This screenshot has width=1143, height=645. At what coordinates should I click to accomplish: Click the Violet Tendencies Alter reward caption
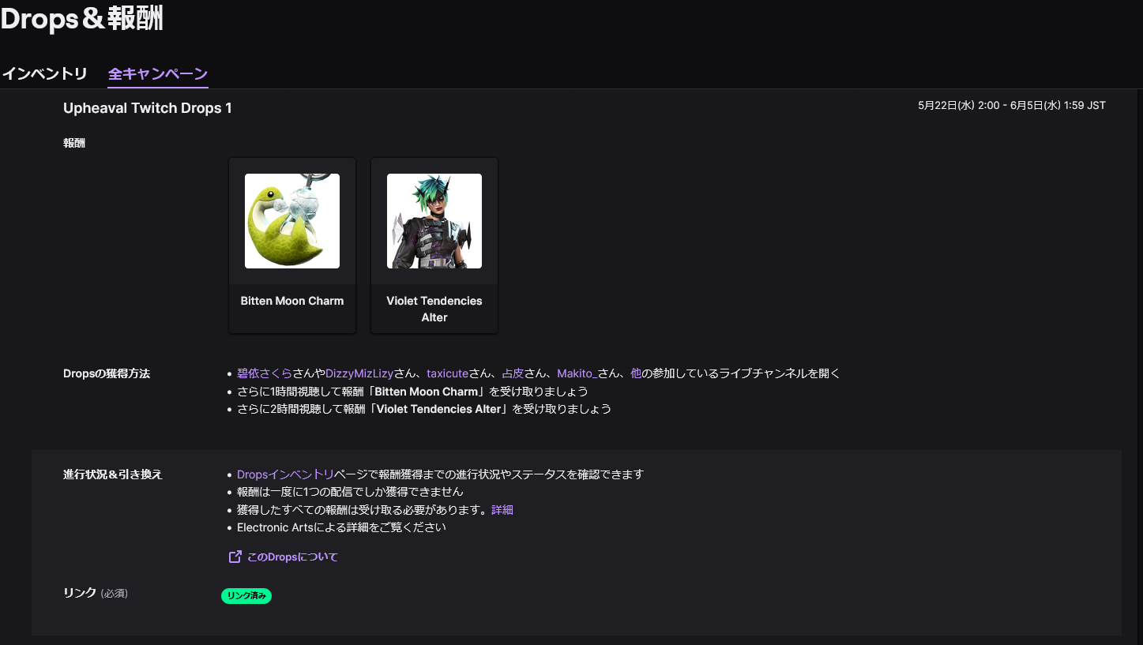pos(434,309)
